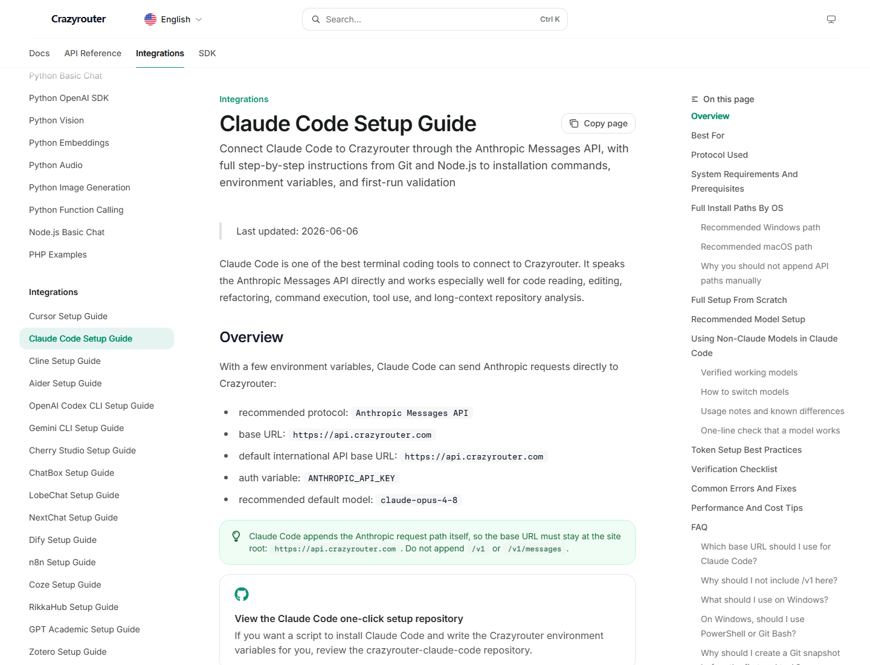Jump to Full Install Paths By OS
Image resolution: width=870 pixels, height=665 pixels.
tap(737, 208)
